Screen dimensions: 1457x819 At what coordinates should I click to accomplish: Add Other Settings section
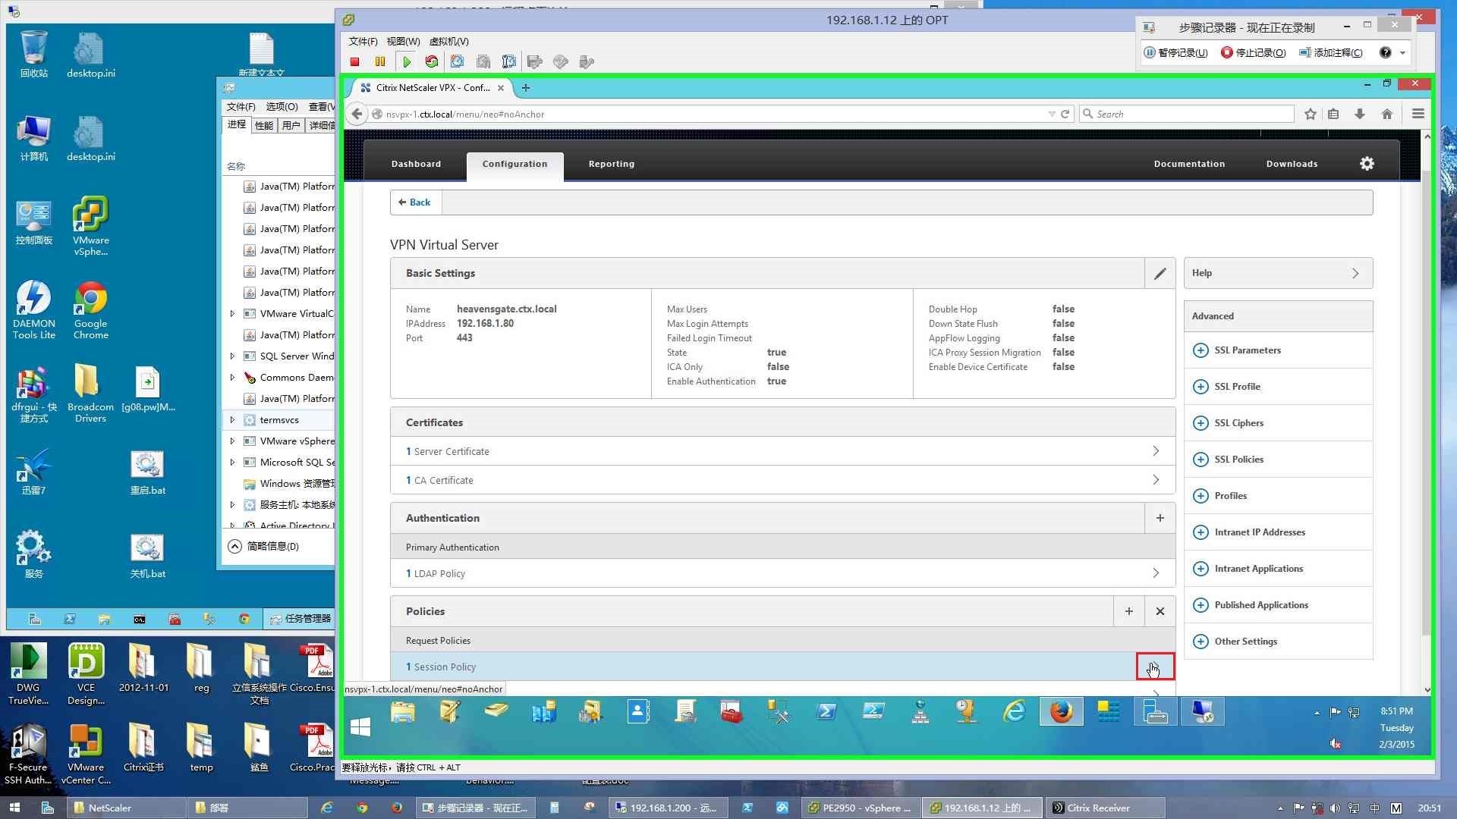[x=1201, y=642]
